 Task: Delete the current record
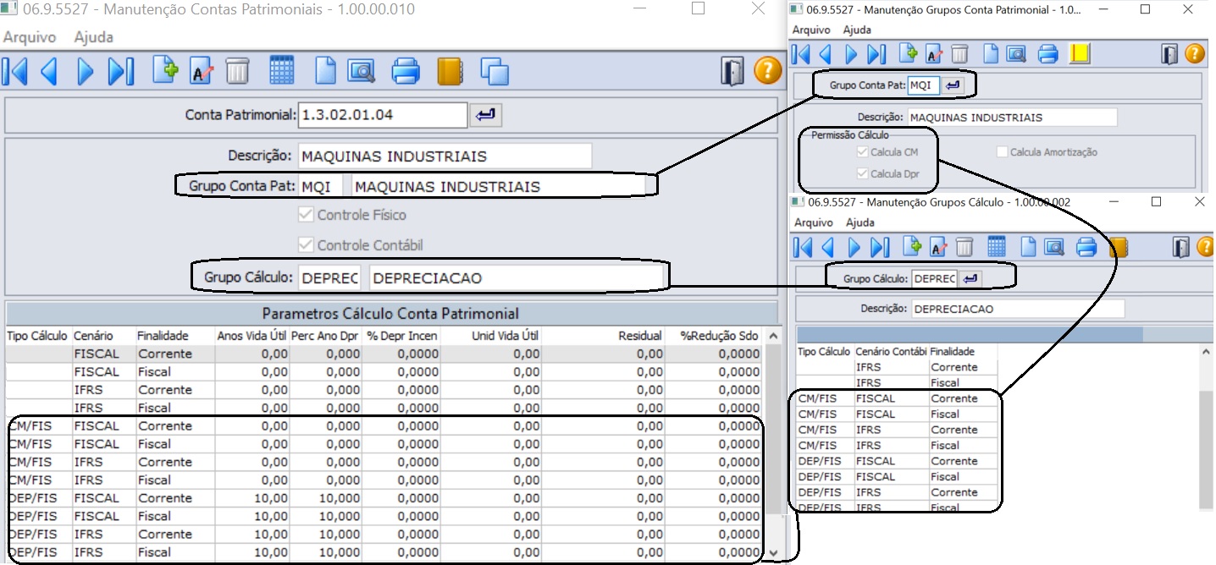[237, 71]
